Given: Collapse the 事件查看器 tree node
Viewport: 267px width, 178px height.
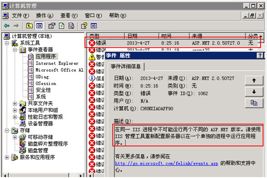Looking at the screenshot, I should click(x=15, y=50).
